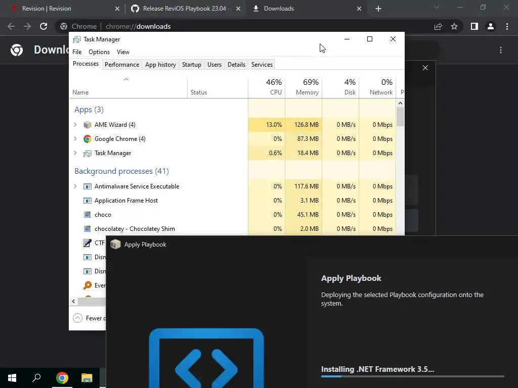Open File Explorer from the taskbar

(x=87, y=378)
